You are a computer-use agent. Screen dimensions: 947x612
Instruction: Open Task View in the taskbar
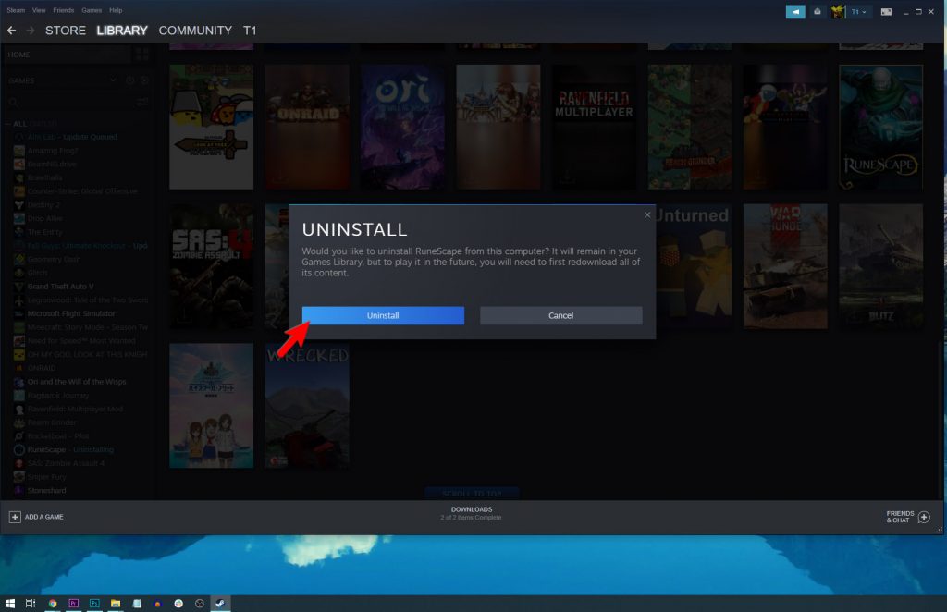[x=31, y=603]
